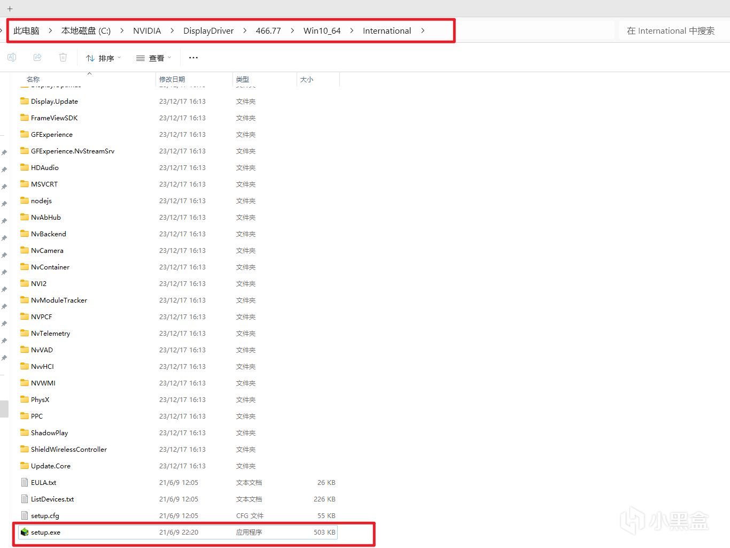Select the setup.cfg file icon
Viewport: 730px width, 548px height.
[25, 515]
